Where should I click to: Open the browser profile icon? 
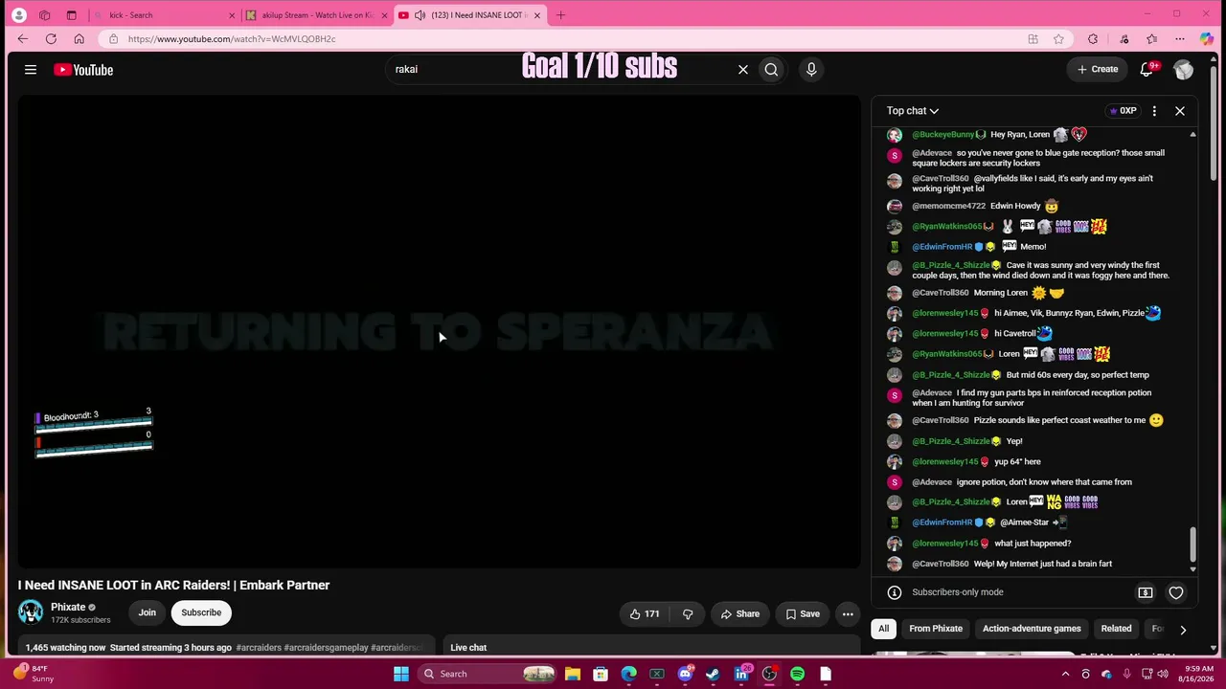click(19, 15)
